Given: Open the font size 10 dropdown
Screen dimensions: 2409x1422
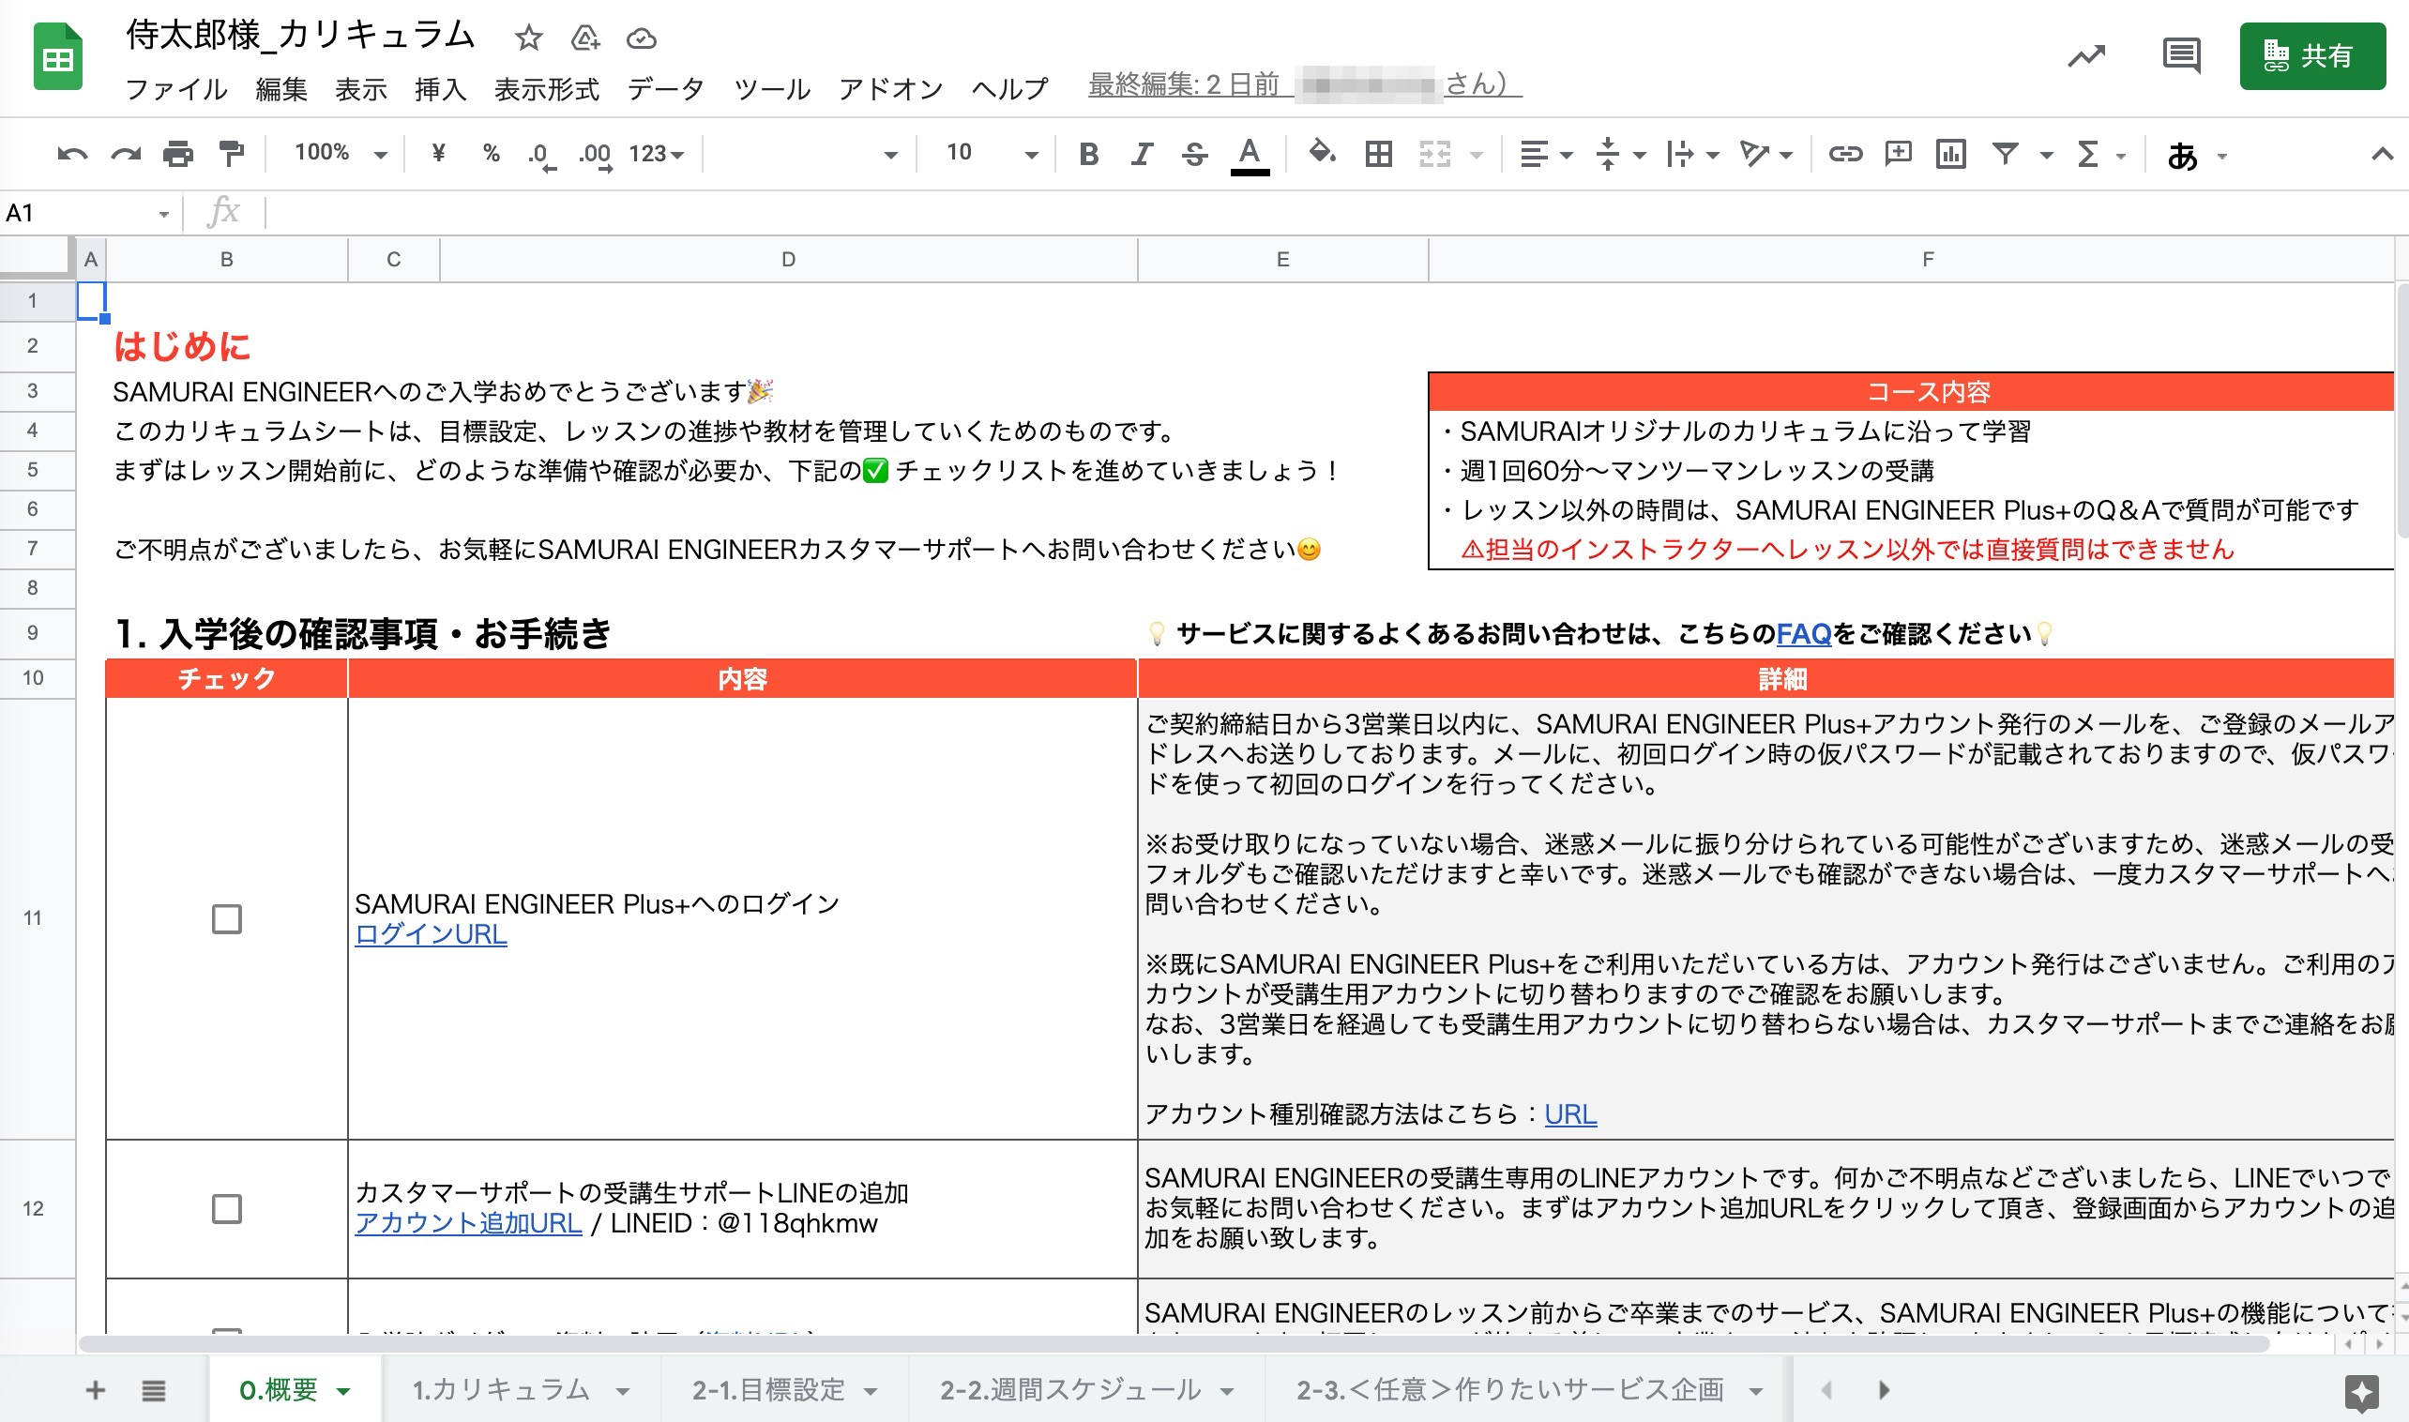Looking at the screenshot, I should pos(992,153).
